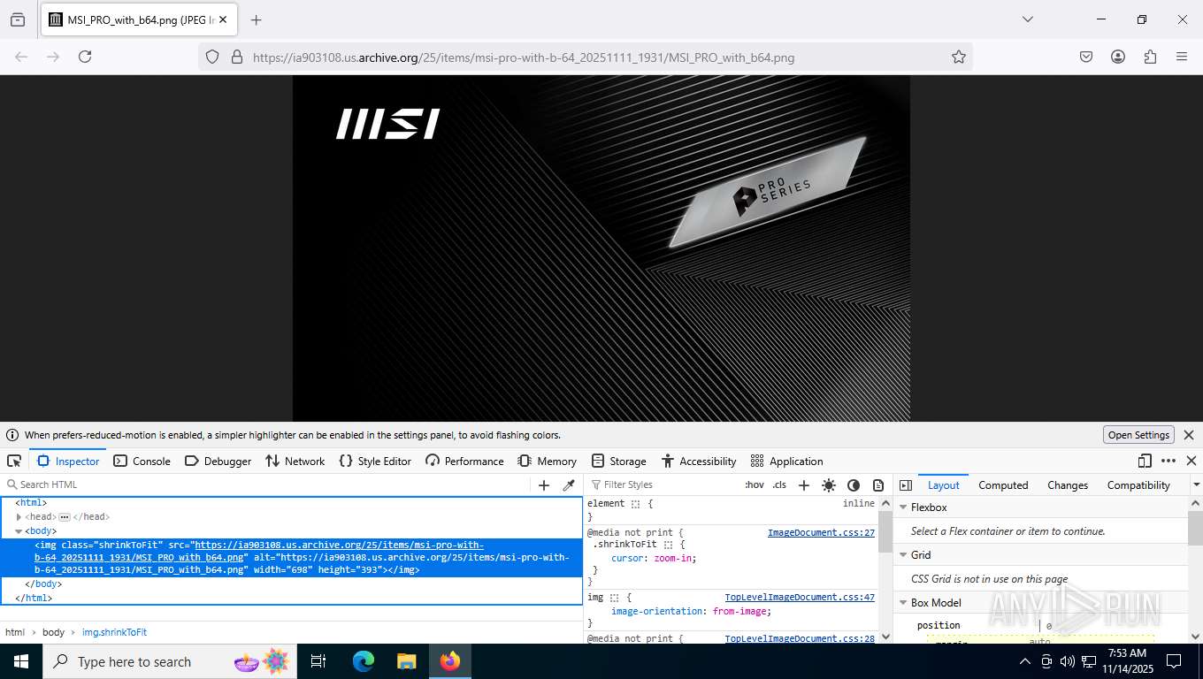Collapse the Flexbox section
Image resolution: width=1203 pixels, height=679 pixels.
pos(903,507)
